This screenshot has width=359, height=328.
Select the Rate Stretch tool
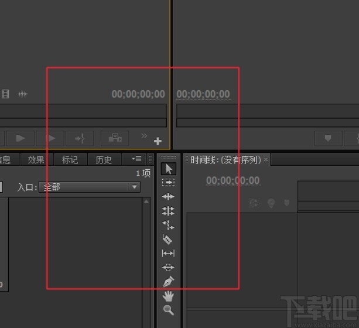pyautogui.click(x=168, y=225)
